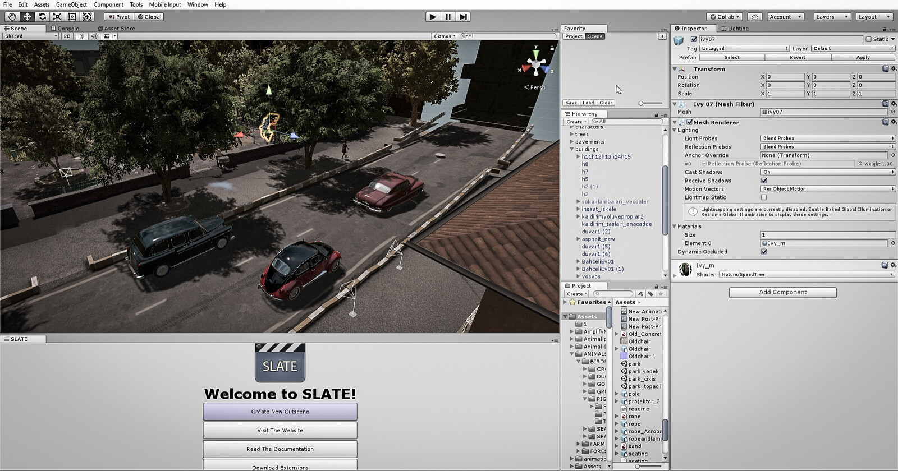Open the Cast Shadows dropdown
Screen dimensions: 898x471
pyautogui.click(x=828, y=172)
